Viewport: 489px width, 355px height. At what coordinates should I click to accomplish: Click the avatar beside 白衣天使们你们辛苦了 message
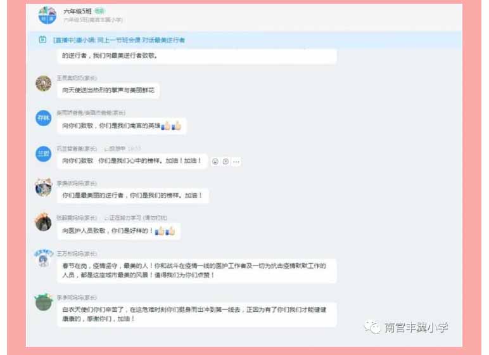[x=43, y=302]
